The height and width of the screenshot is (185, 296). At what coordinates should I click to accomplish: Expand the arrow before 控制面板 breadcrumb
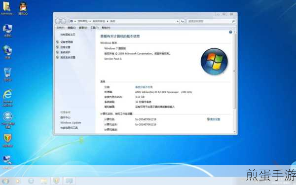(75, 21)
